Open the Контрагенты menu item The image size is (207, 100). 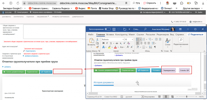(x=19, y=17)
